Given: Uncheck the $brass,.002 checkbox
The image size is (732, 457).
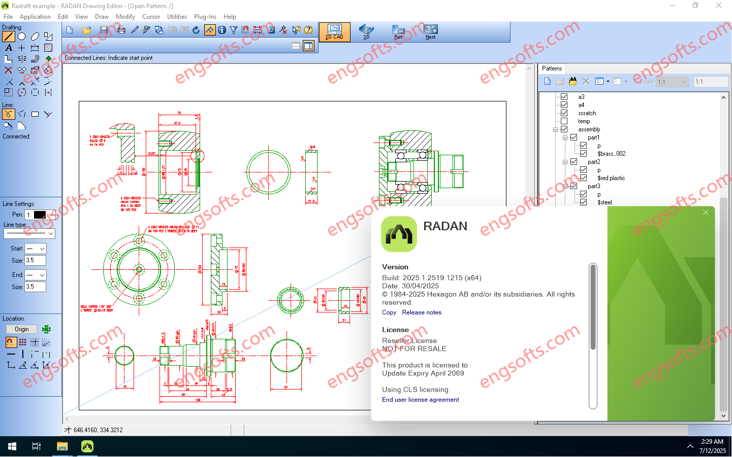Looking at the screenshot, I should pyautogui.click(x=583, y=154).
